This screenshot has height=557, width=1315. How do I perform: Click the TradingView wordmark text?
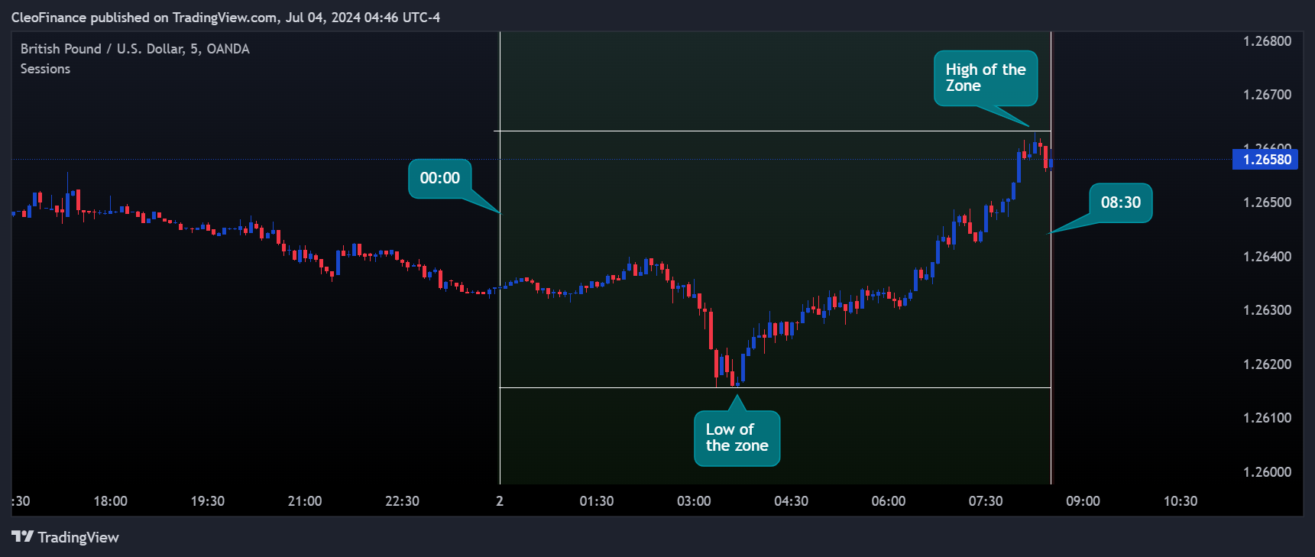pyautogui.click(x=79, y=538)
